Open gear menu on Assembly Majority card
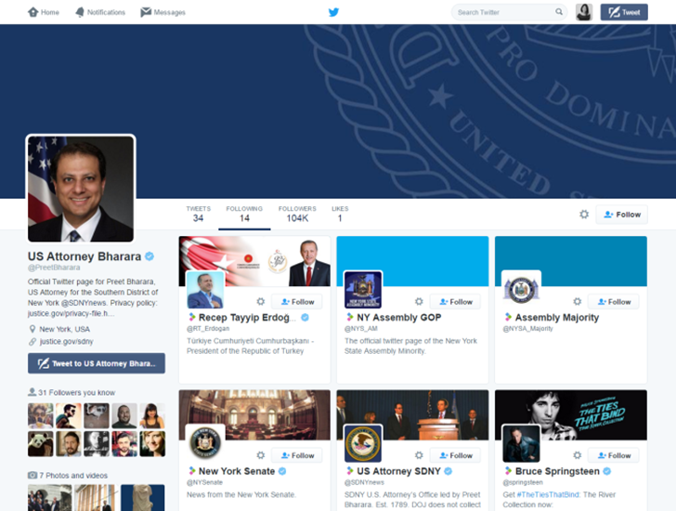 tap(578, 301)
